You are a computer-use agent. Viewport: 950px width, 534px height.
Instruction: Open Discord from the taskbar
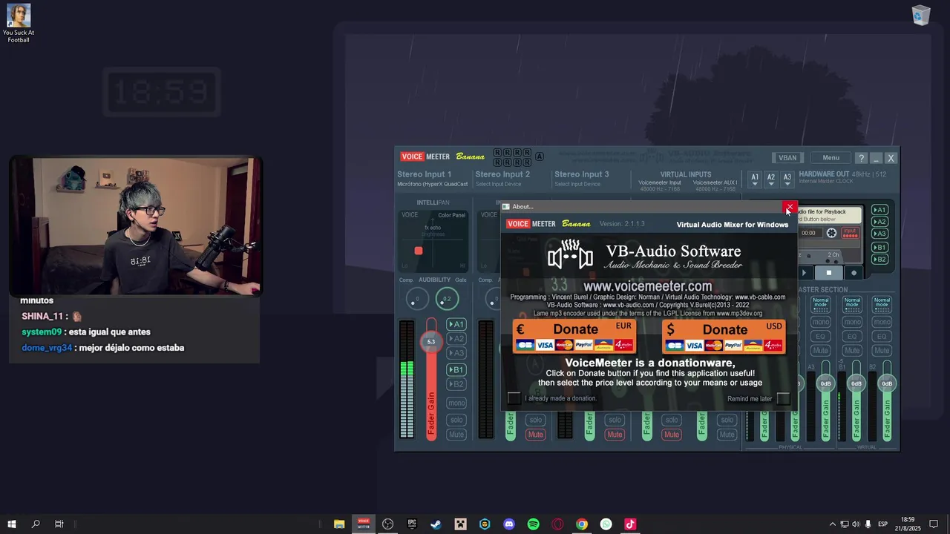tap(509, 524)
